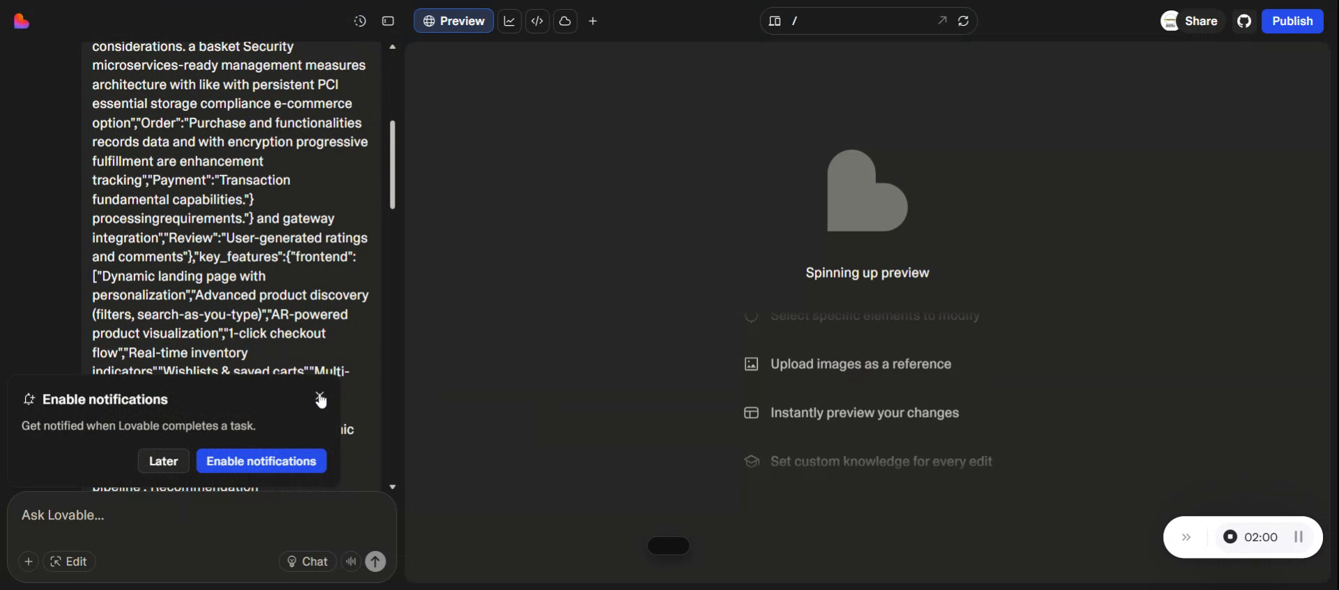
Task: Activate the Edit select-element button
Action: (x=69, y=561)
